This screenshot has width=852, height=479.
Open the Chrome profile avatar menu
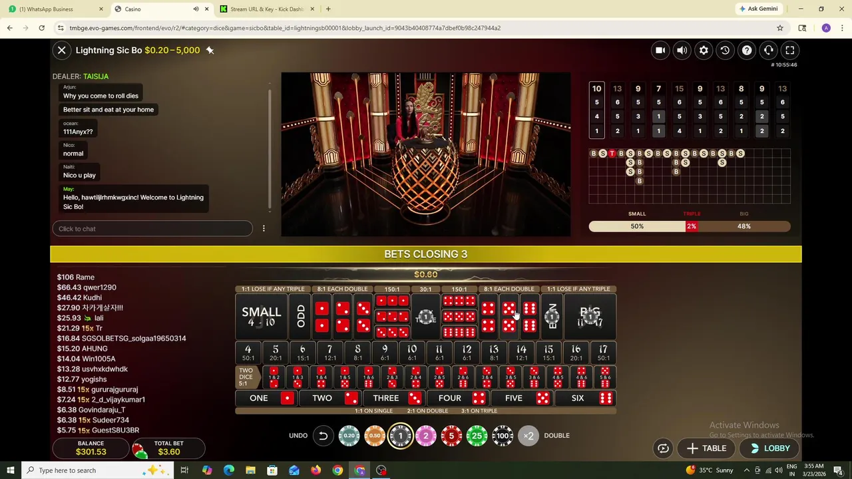click(x=826, y=28)
